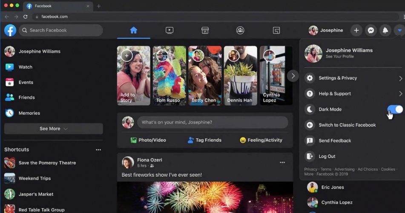Screen dimensions: 405x213
Task: Click the Log Out door icon
Action: point(310,156)
